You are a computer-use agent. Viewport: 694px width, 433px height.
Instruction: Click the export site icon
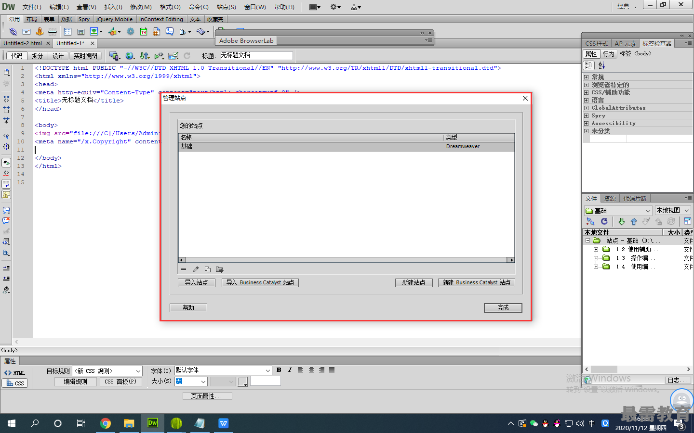[220, 269]
